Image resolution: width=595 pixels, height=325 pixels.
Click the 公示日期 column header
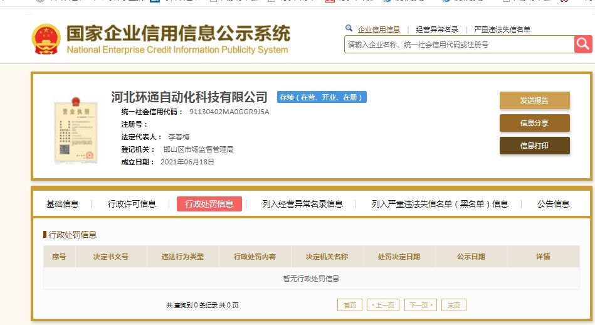pos(471,257)
